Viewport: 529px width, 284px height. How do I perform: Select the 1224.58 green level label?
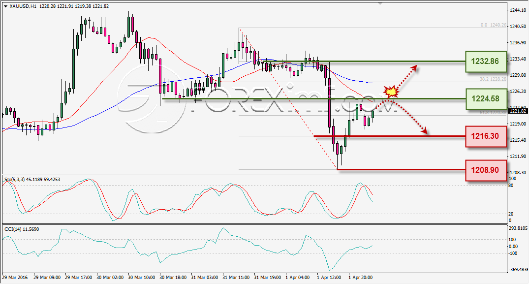[x=486, y=99]
